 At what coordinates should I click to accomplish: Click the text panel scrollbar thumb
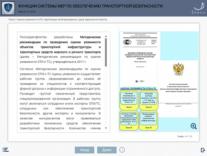[x=106, y=52]
